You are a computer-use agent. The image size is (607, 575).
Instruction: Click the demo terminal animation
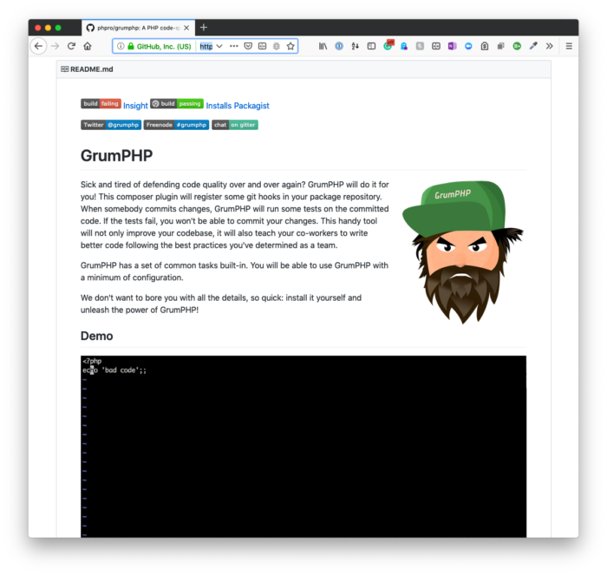click(x=303, y=447)
